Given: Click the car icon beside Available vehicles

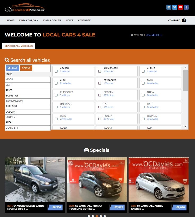Looking at the screenshot, I should 132,35.
